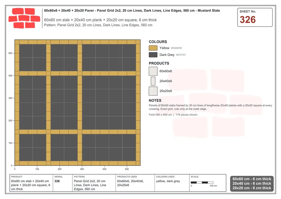Click the '100 cm' scale label
This screenshot has height=199, width=281.
pos(213,186)
